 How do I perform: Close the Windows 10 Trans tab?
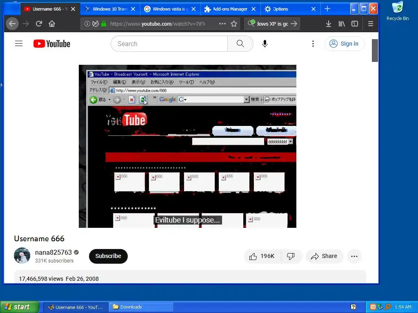pyautogui.click(x=133, y=9)
